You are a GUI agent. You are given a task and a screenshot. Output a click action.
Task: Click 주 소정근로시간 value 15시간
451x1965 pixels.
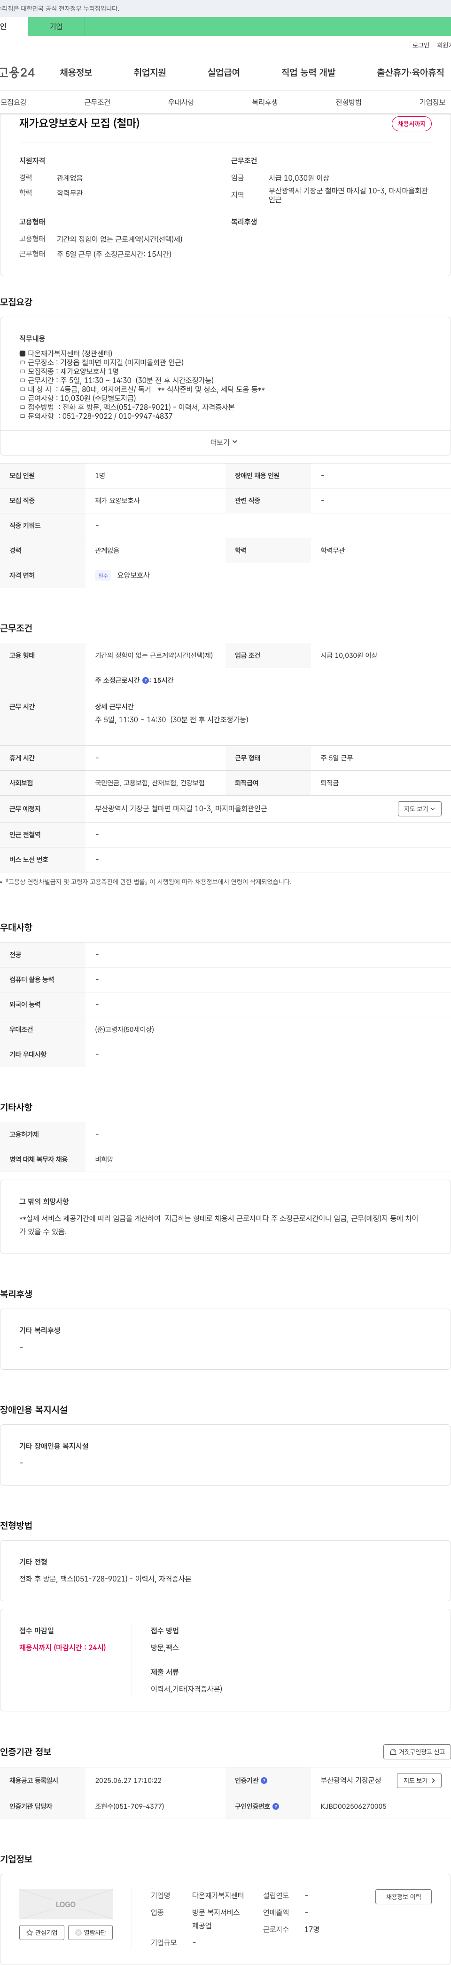(163, 680)
